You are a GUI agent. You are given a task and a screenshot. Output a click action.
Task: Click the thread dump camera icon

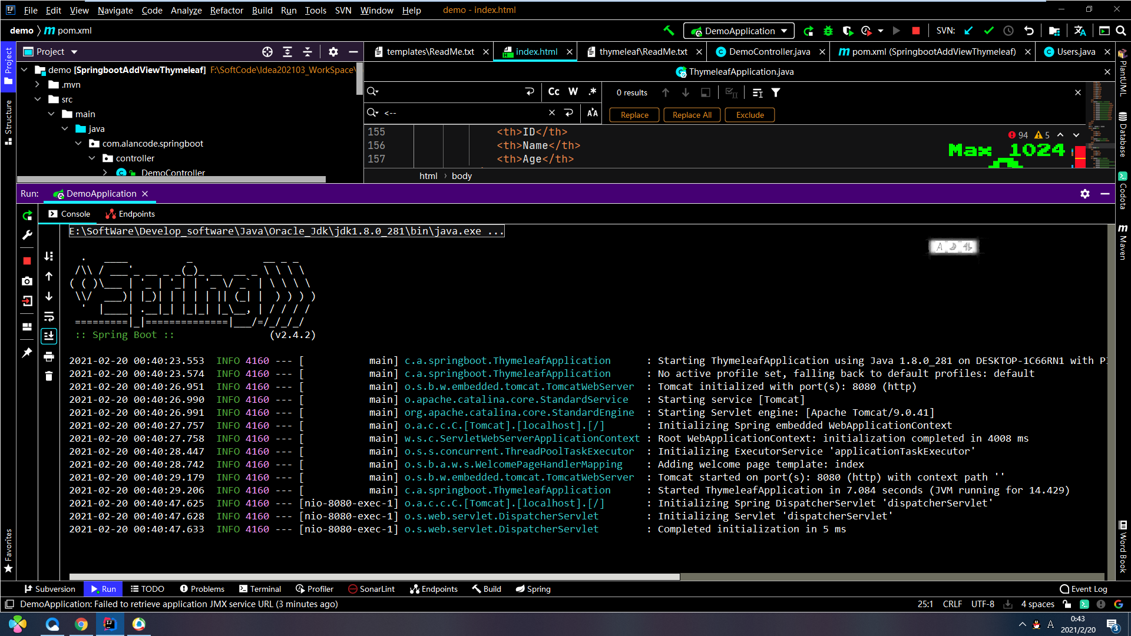coord(27,281)
